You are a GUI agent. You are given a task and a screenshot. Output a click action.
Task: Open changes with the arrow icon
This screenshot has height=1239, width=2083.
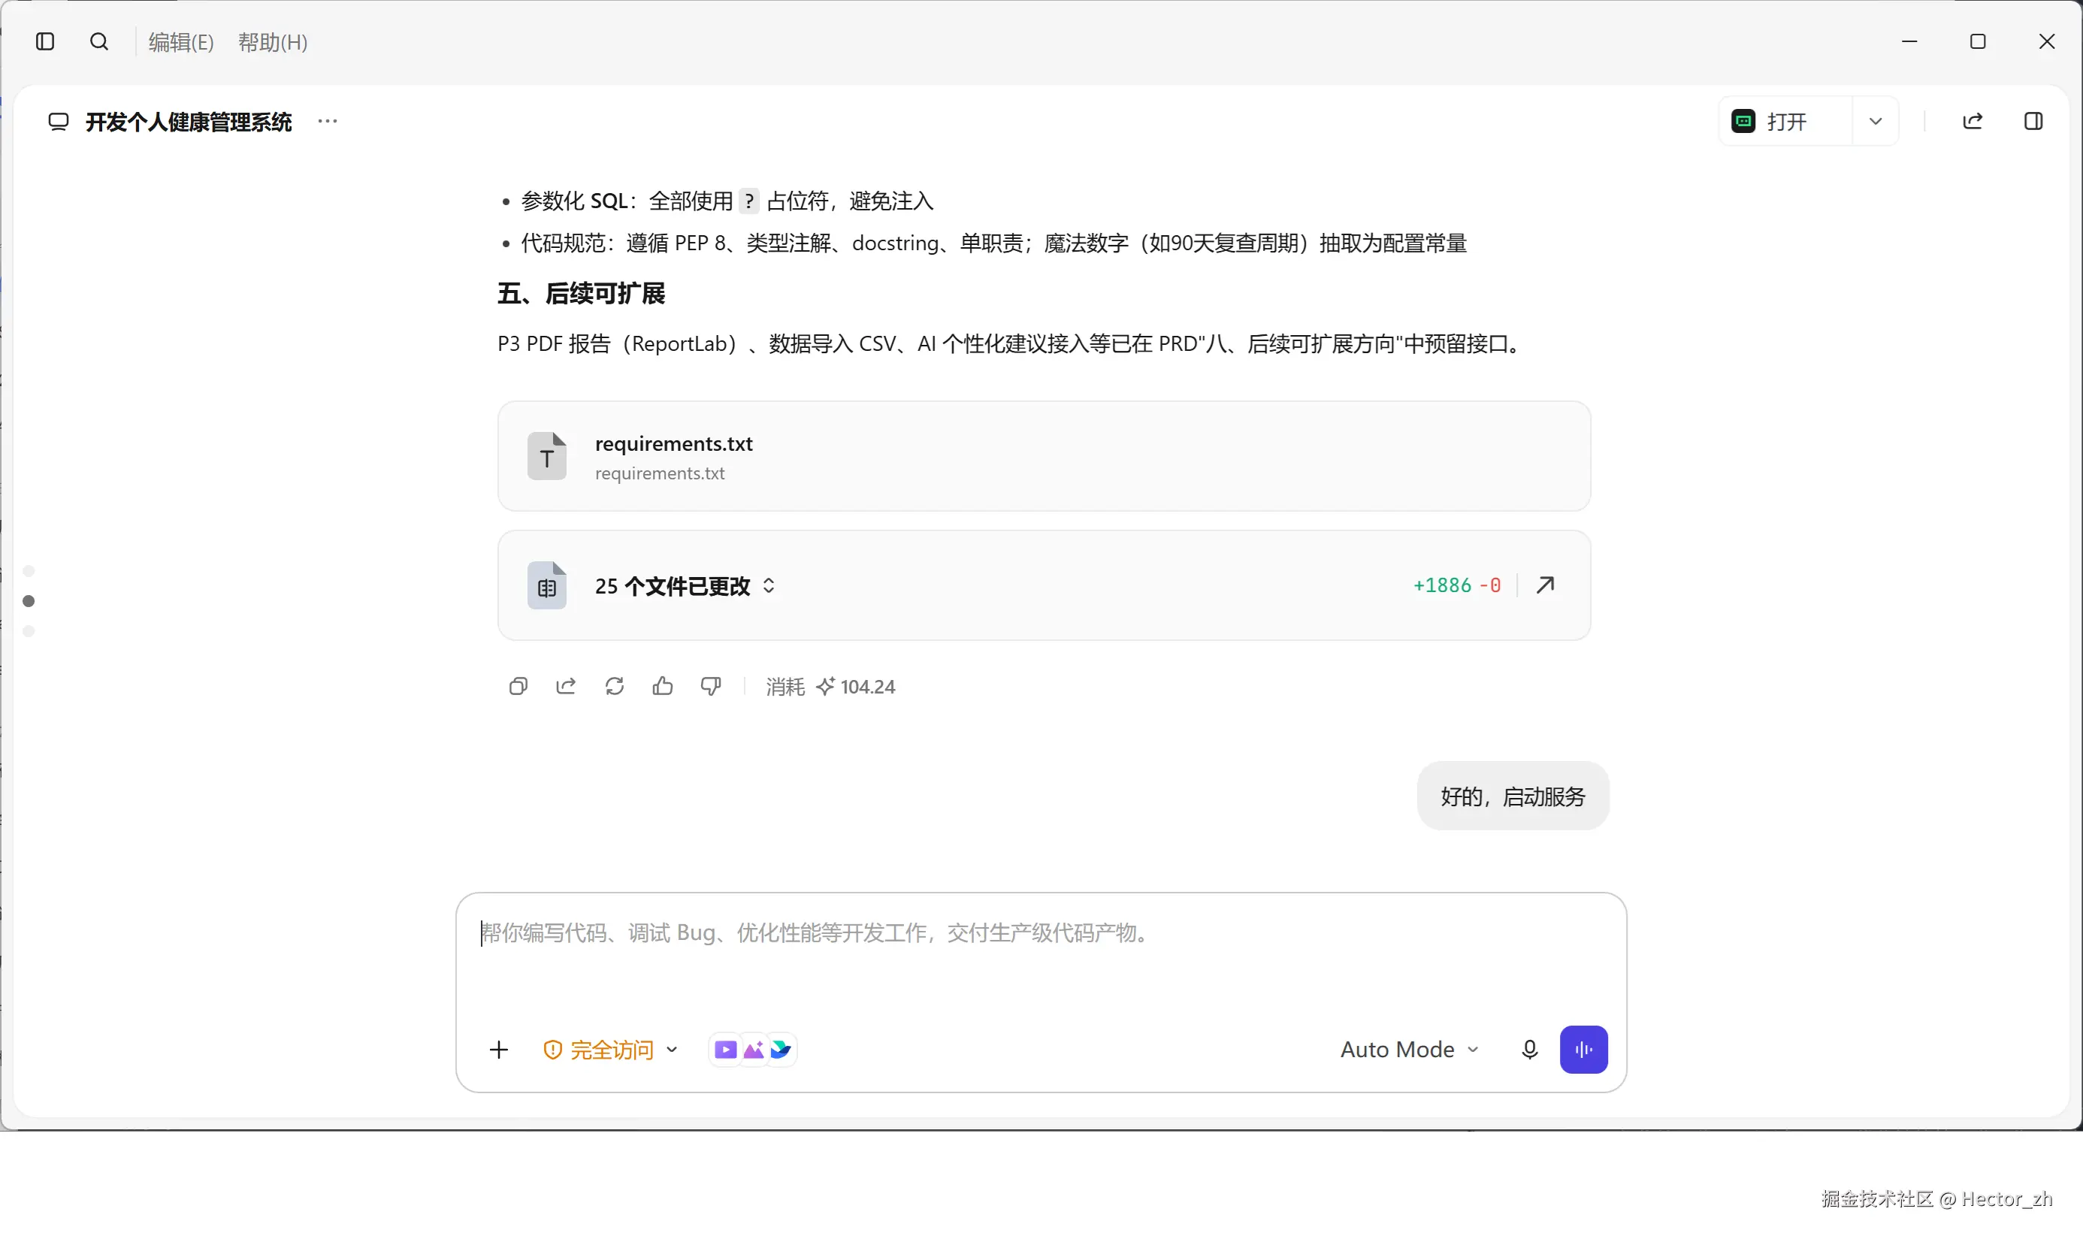click(x=1546, y=585)
